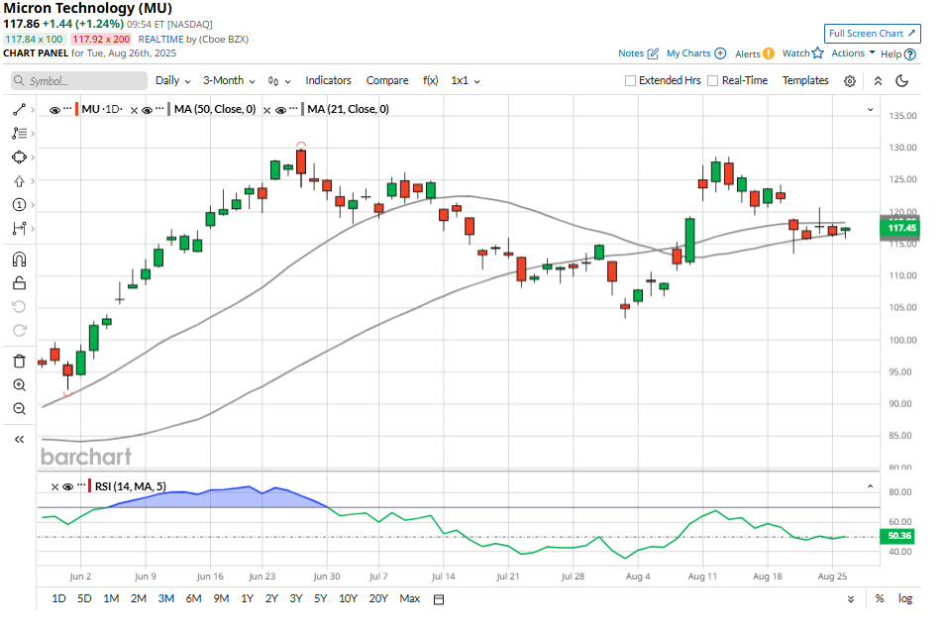Open the 1x1 grid layout dropdown
Image resolution: width=944 pixels, height=634 pixels.
click(466, 80)
